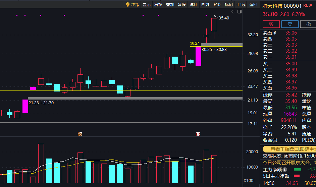
Task: Click the X100 volume scale indicator
Action: 248,181
